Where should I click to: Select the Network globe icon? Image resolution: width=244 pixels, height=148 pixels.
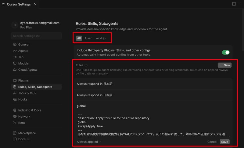coord(15,117)
